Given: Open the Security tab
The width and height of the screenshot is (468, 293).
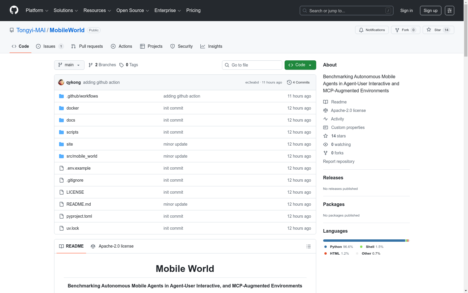Looking at the screenshot, I should coord(181,46).
